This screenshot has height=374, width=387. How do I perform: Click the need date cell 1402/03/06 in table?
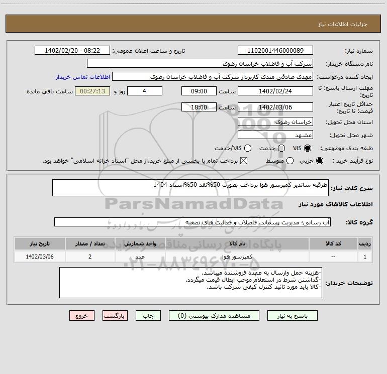40,257
